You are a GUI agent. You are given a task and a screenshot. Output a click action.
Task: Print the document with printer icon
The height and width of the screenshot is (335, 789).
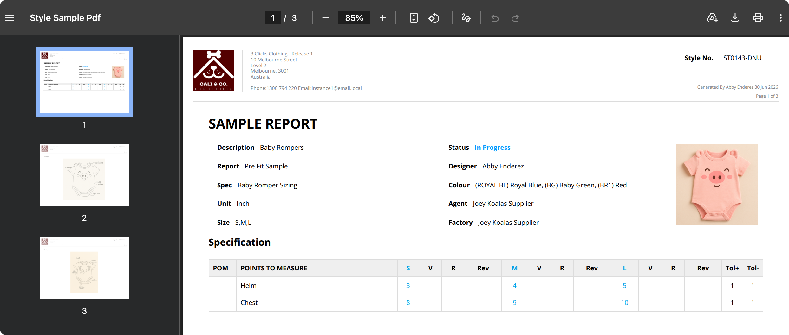click(x=758, y=18)
